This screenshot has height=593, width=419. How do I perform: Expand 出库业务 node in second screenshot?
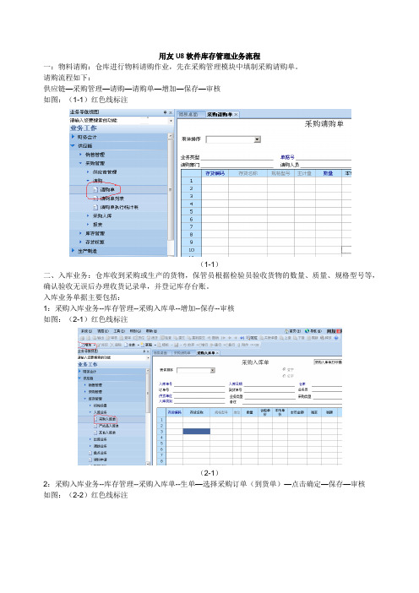click(x=90, y=439)
